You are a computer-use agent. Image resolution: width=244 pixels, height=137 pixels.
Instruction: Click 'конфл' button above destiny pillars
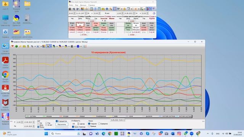[x=92, y=21]
